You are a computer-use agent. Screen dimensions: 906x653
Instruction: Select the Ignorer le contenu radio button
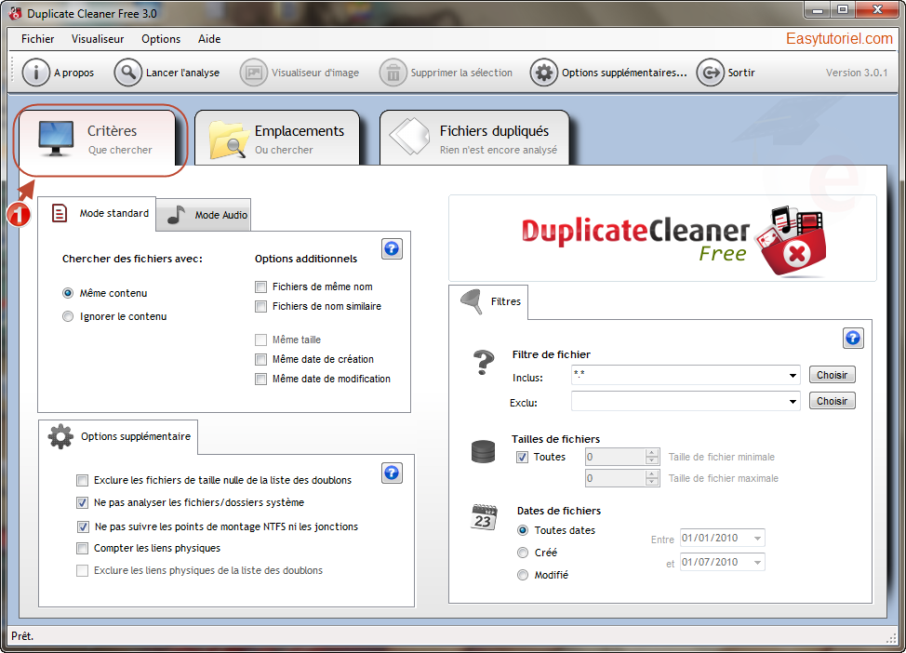click(68, 316)
